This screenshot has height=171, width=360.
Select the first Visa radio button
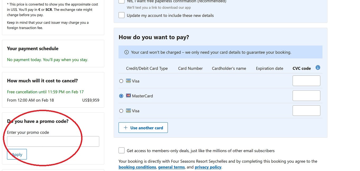[x=121, y=81]
